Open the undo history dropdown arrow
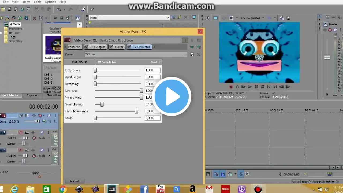 pyautogui.click(x=64, y=9)
